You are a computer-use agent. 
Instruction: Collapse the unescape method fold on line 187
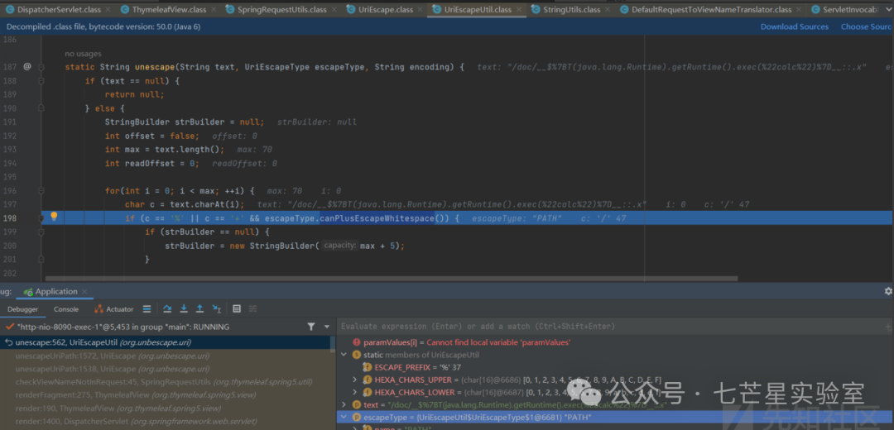click(x=41, y=67)
